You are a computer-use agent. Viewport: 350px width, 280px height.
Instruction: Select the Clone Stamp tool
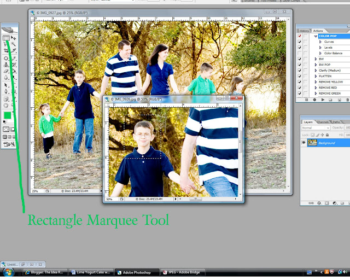(x=6, y=65)
